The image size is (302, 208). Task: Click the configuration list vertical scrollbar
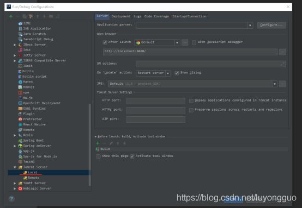tap(90, 145)
